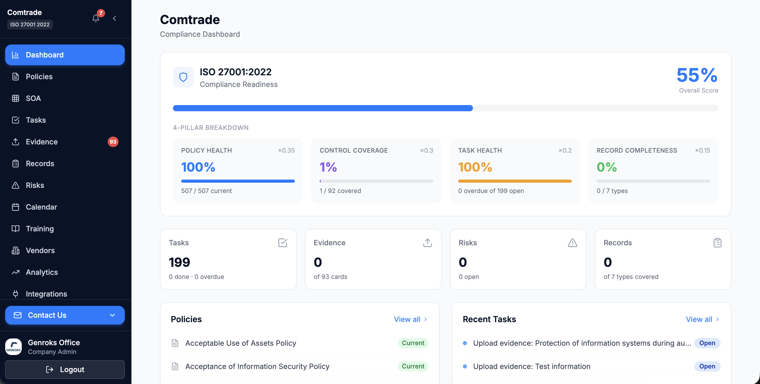Image resolution: width=760 pixels, height=384 pixels.
Task: Click the ISO 27001 2022 sidebar tag
Action: 30,25
